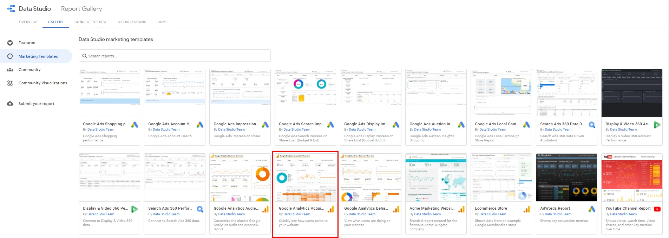
Task: Click Google Ads icon on Shopping performance card
Action: pyautogui.click(x=135, y=125)
